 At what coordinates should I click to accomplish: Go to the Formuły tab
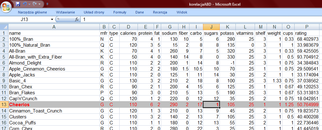tap(120, 12)
